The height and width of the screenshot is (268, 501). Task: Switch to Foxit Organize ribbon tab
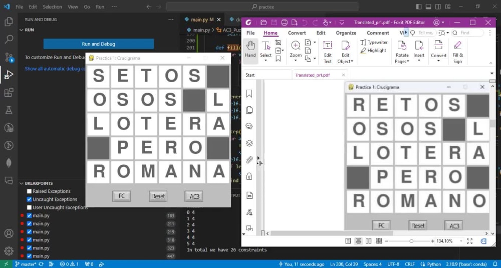click(x=346, y=33)
